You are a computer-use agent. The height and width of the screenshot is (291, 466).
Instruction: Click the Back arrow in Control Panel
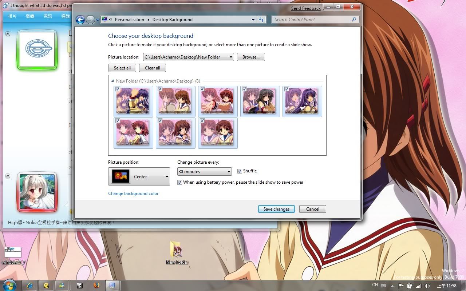[x=80, y=20]
